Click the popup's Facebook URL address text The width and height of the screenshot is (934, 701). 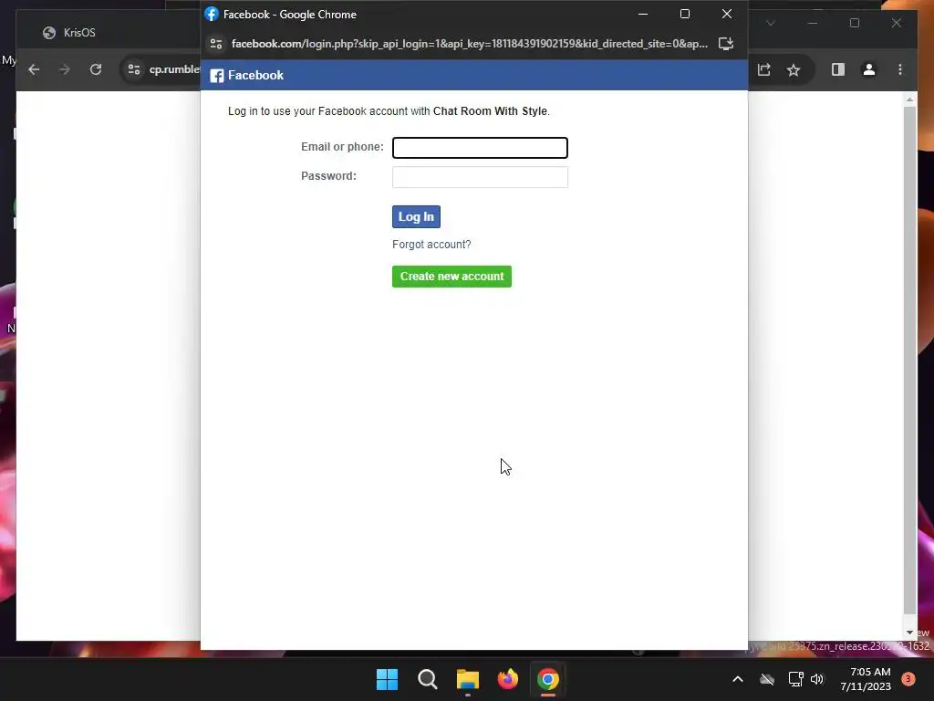pyautogui.click(x=470, y=44)
